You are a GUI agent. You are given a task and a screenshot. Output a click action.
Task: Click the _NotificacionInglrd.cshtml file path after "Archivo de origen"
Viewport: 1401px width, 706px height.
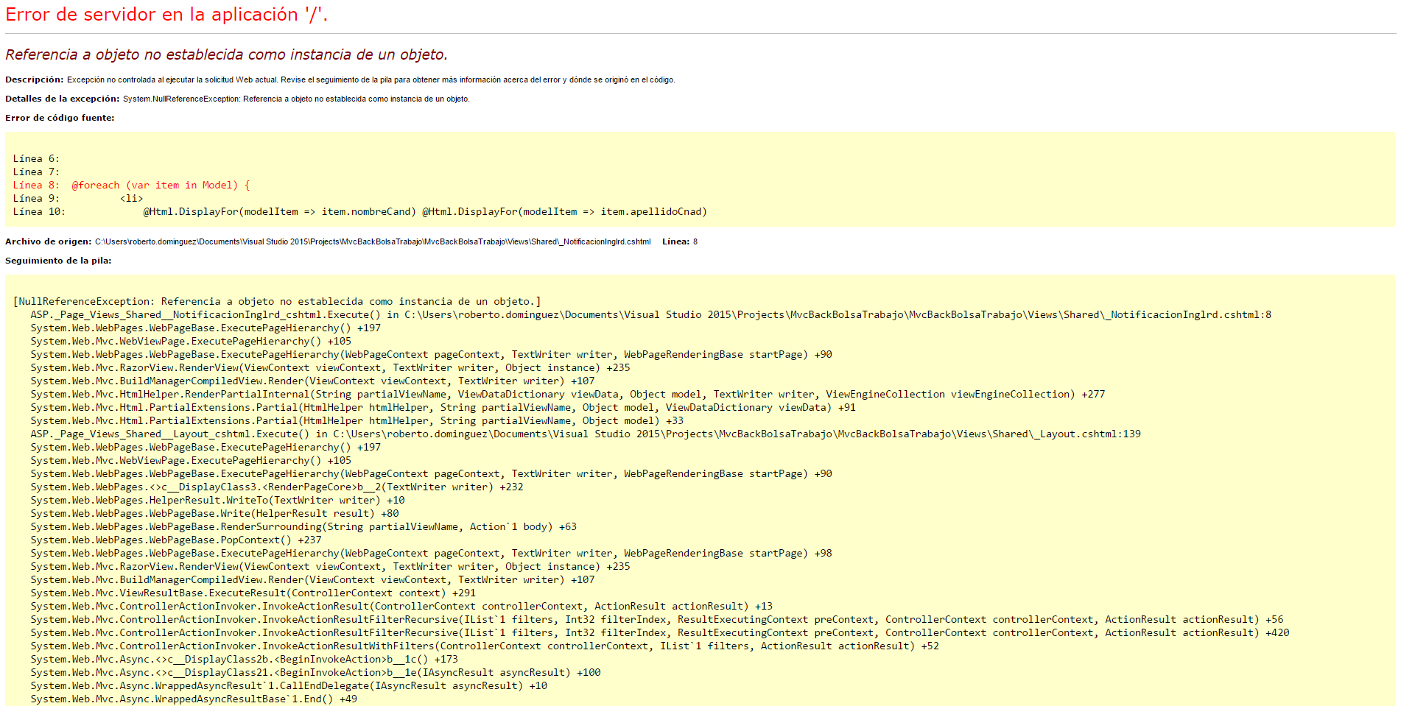click(373, 241)
